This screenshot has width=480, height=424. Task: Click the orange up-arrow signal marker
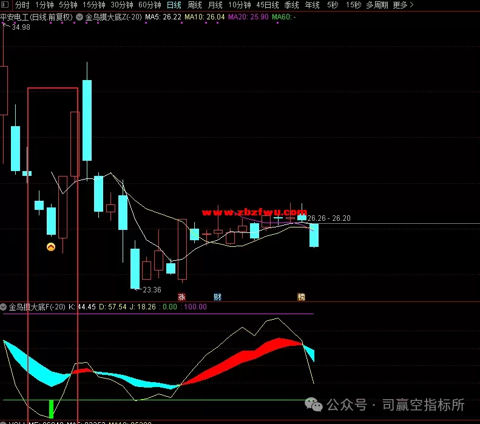pos(51,247)
